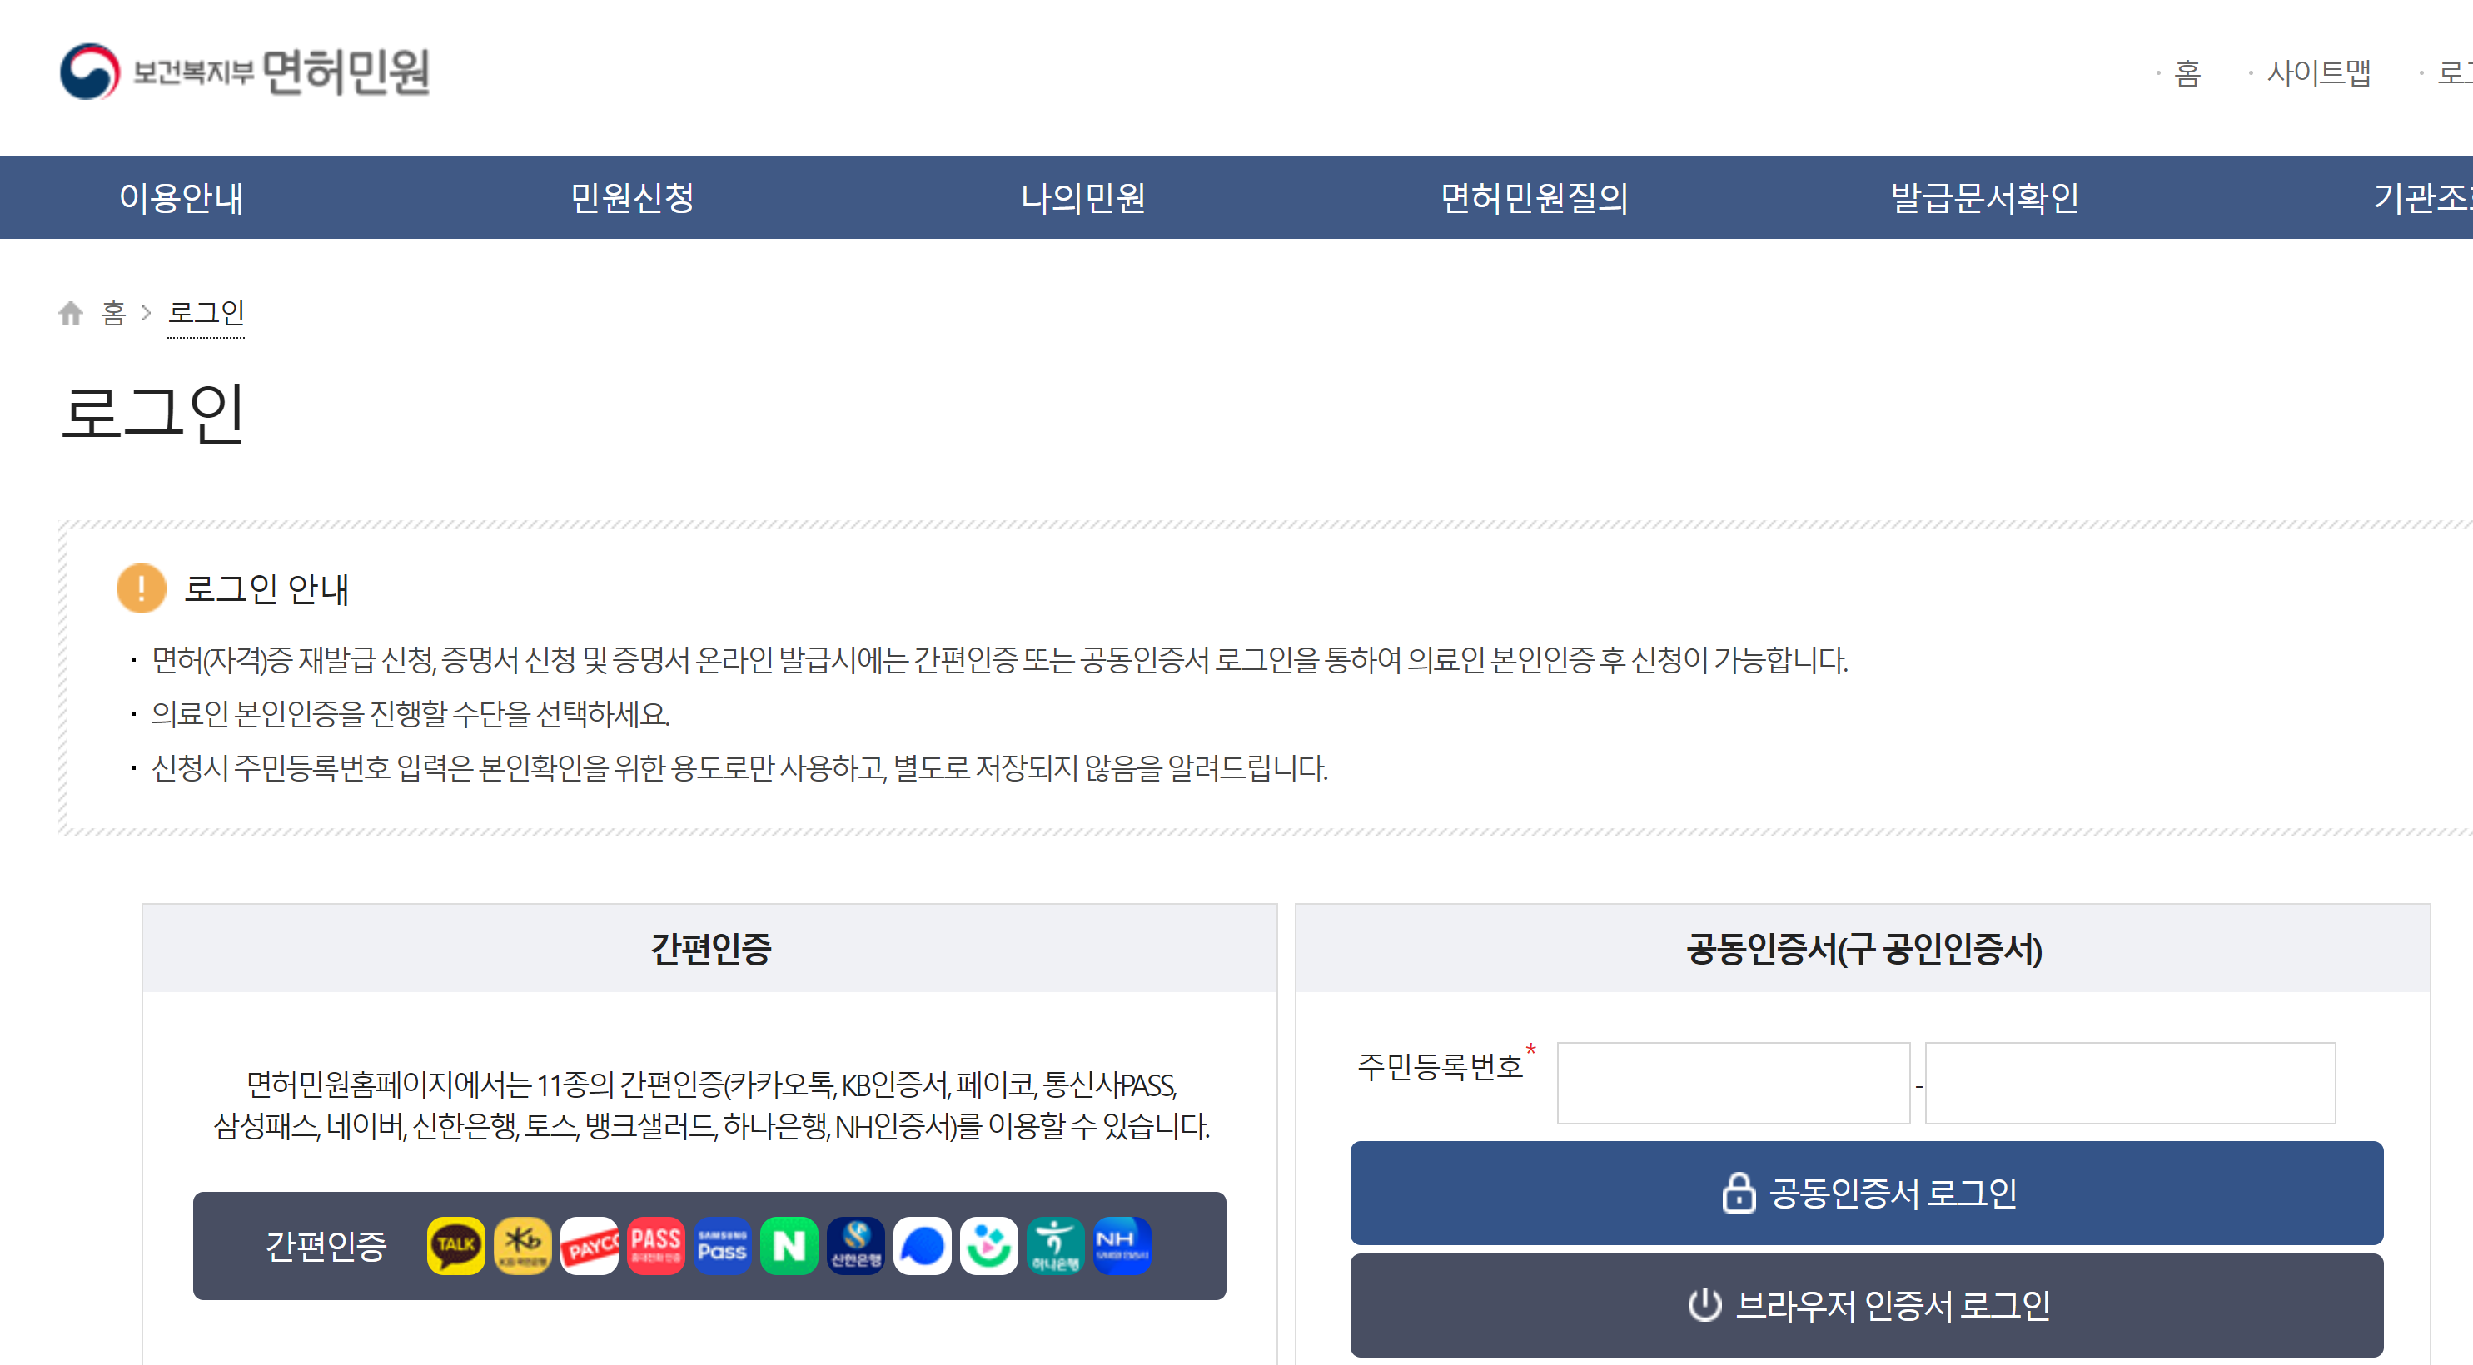This screenshot has height=1365, width=2473.
Task: Click the orange exclamation notice icon
Action: pos(141,588)
